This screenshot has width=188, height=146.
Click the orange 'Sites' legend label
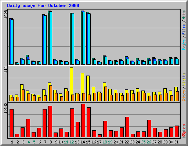(x=184, y=96)
